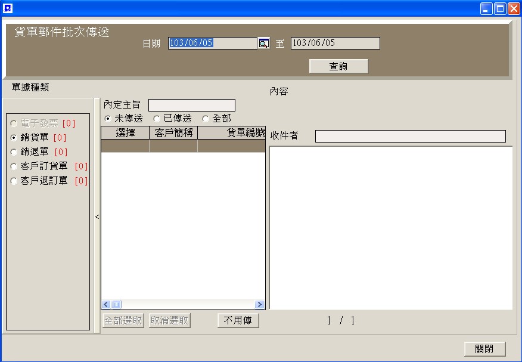Click the horizontal scrollbar thumb
The width and height of the screenshot is (522, 362).
pyautogui.click(x=117, y=304)
